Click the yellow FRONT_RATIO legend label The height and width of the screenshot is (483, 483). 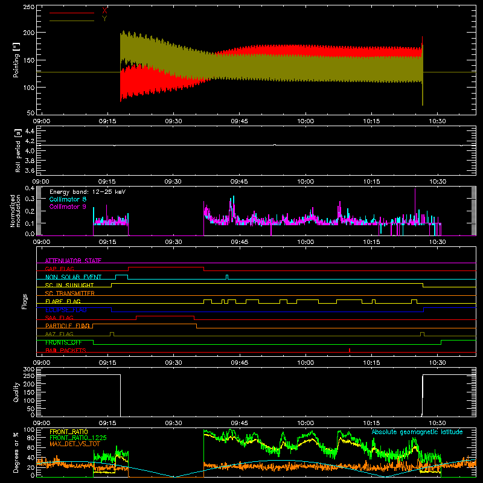click(69, 432)
